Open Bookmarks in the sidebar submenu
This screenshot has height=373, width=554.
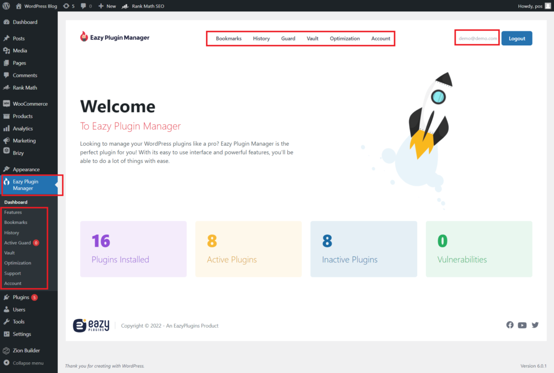coord(16,222)
